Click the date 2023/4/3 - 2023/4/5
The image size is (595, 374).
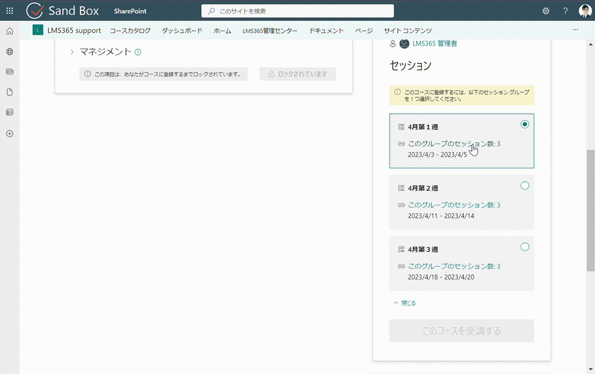(437, 155)
